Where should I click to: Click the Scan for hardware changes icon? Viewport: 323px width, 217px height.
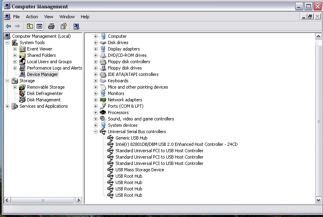coord(76,26)
